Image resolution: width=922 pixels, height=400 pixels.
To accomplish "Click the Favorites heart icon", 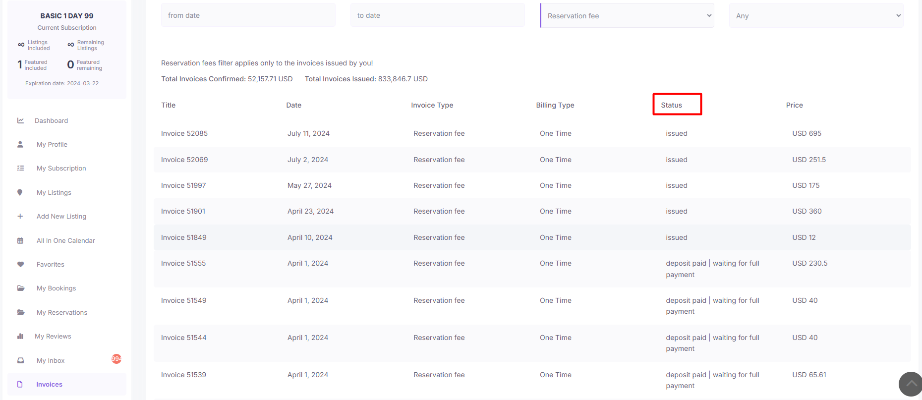I will pyautogui.click(x=20, y=264).
